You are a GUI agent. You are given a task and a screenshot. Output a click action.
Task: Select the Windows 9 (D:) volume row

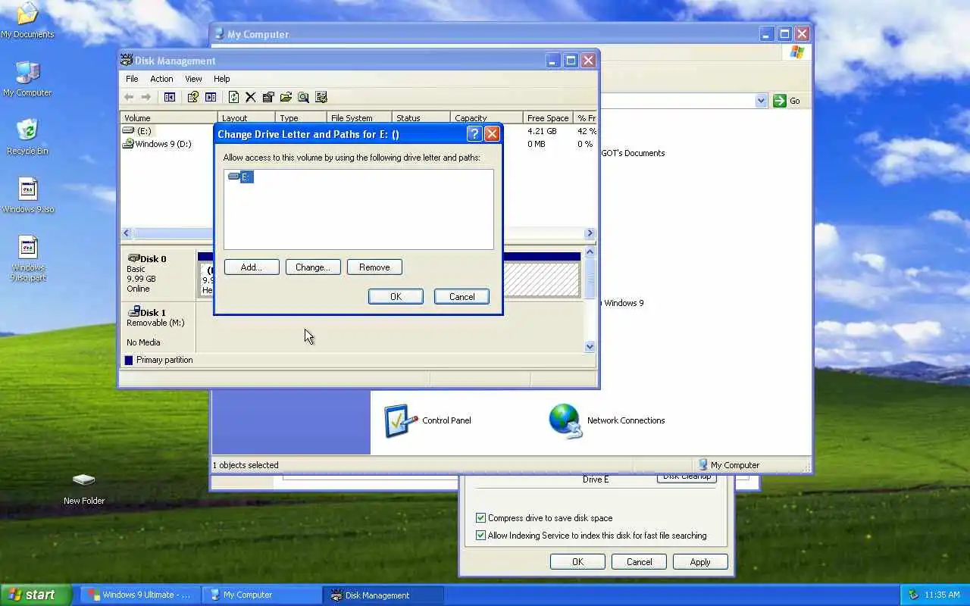(157, 144)
